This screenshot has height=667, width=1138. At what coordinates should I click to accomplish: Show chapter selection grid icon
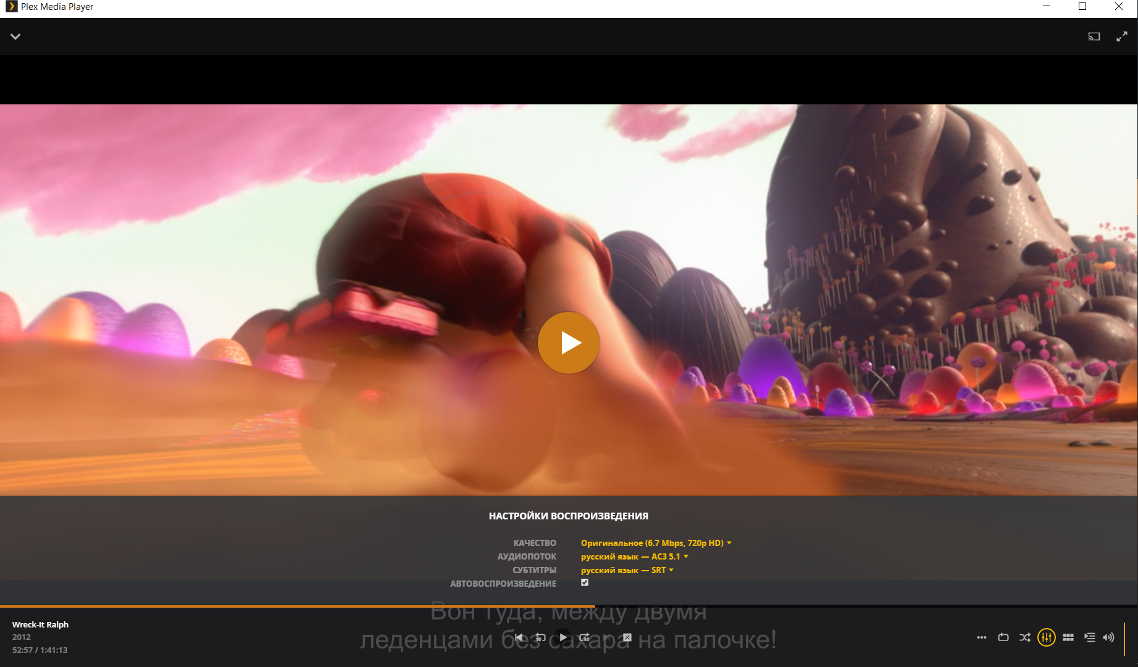point(1068,637)
